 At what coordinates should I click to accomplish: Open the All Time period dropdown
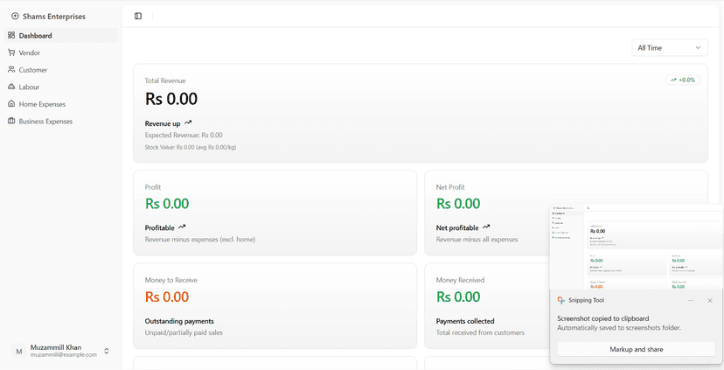pos(670,48)
